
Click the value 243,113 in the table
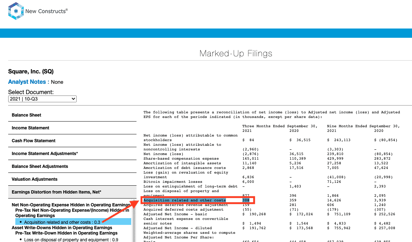(343, 140)
